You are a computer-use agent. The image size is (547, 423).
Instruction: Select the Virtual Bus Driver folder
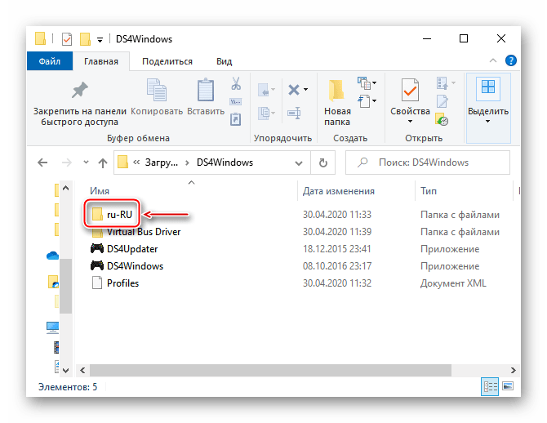click(136, 232)
